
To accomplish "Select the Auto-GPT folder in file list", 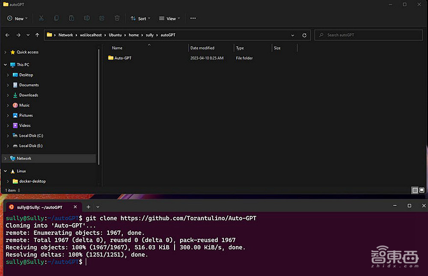I will click(122, 58).
